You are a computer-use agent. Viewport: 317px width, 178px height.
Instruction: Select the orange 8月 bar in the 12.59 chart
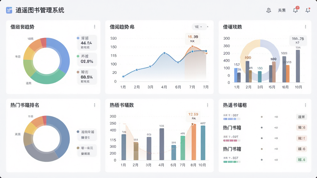pyautogui.click(x=194, y=142)
